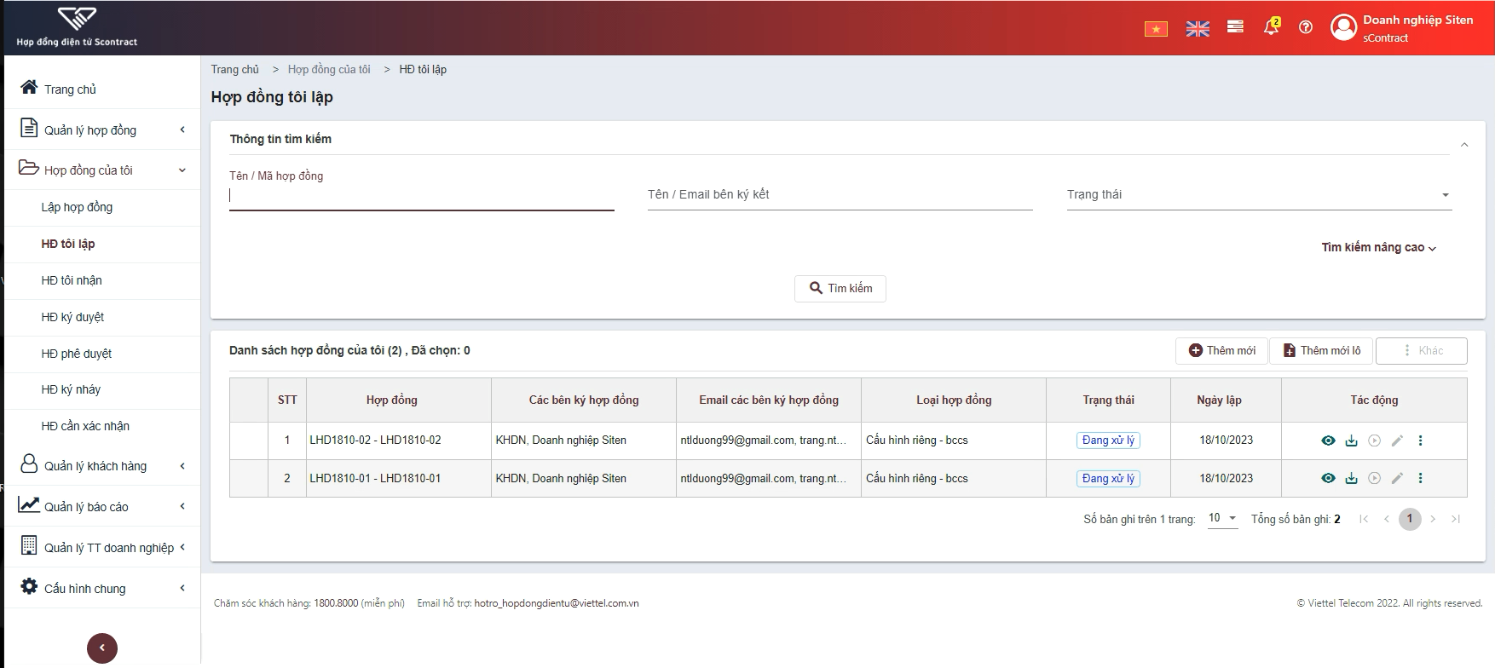Expand Tìm kiếm nâng cao options
The height and width of the screenshot is (668, 1495).
click(1379, 247)
